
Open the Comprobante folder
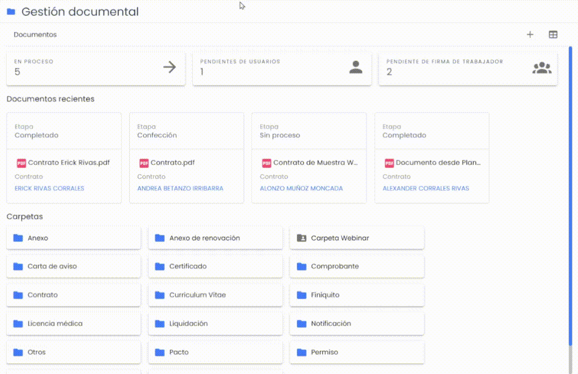[357, 266]
